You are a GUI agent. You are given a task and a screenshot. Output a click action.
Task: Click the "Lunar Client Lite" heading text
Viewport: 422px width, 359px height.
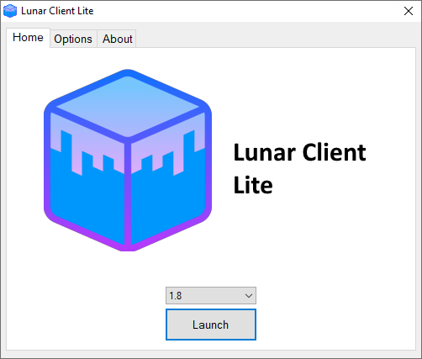(x=299, y=168)
